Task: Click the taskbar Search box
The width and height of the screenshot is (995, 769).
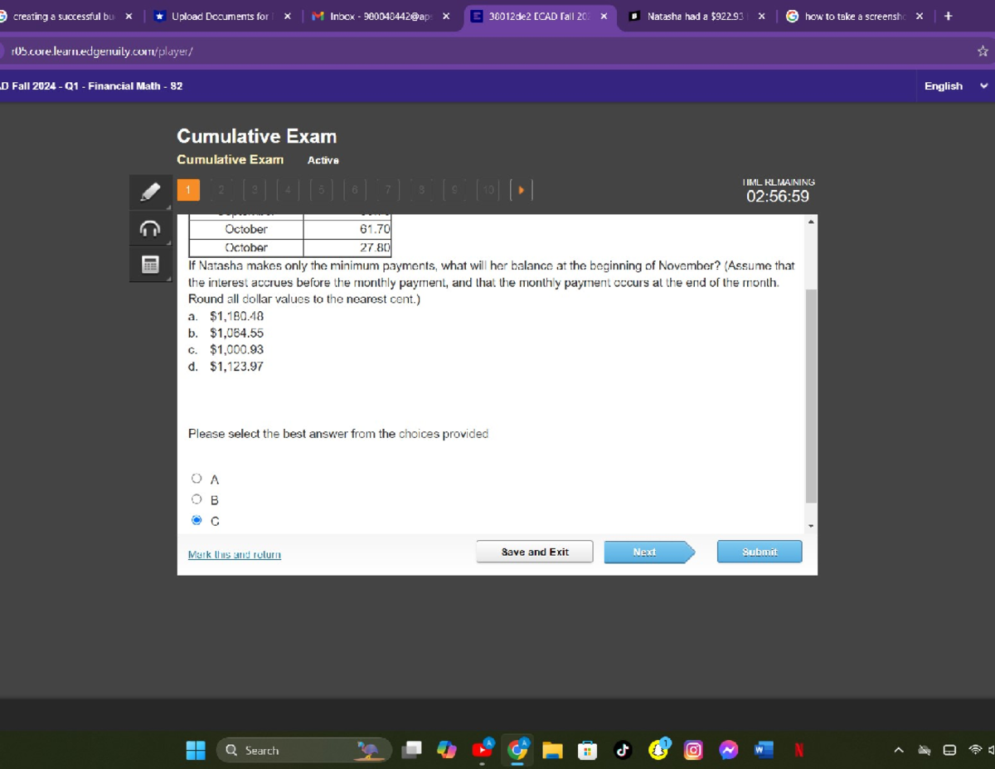Action: [303, 750]
